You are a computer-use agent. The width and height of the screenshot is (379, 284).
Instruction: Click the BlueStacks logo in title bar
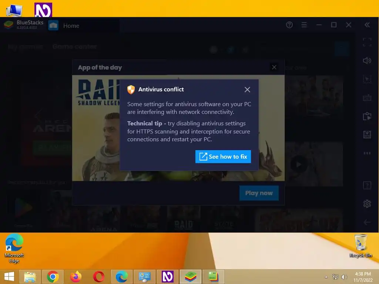[9, 25]
